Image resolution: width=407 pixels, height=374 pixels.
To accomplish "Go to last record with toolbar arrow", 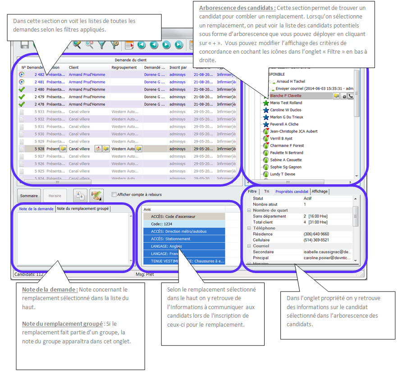I will [x=179, y=45].
